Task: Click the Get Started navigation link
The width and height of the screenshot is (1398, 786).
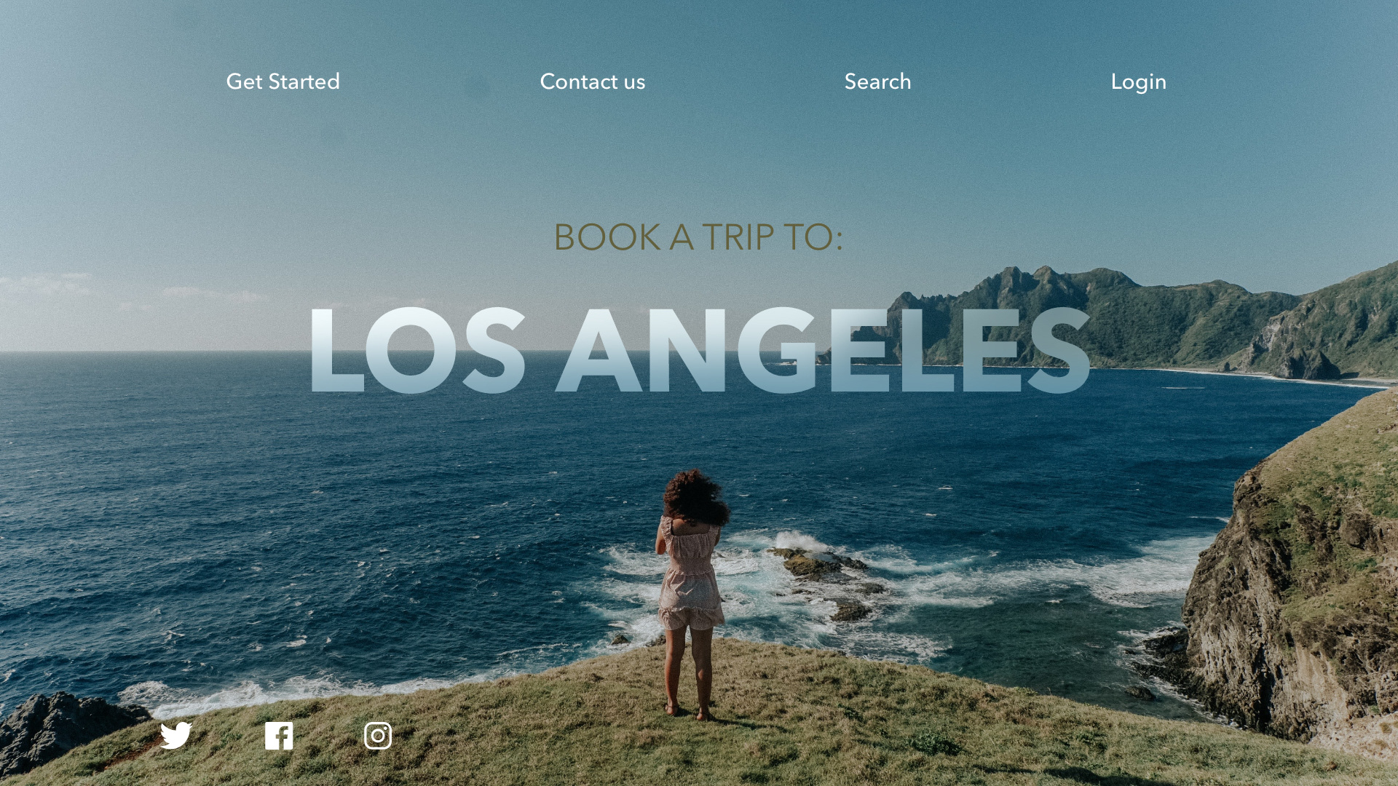Action: (283, 82)
